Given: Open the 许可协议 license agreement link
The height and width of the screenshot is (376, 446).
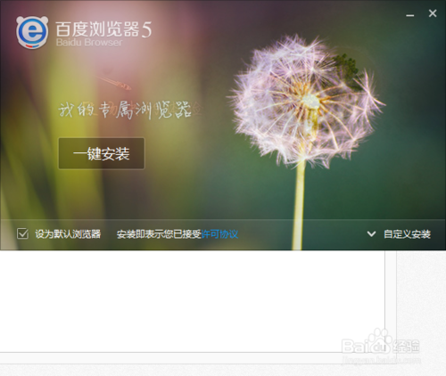Looking at the screenshot, I should point(219,234).
